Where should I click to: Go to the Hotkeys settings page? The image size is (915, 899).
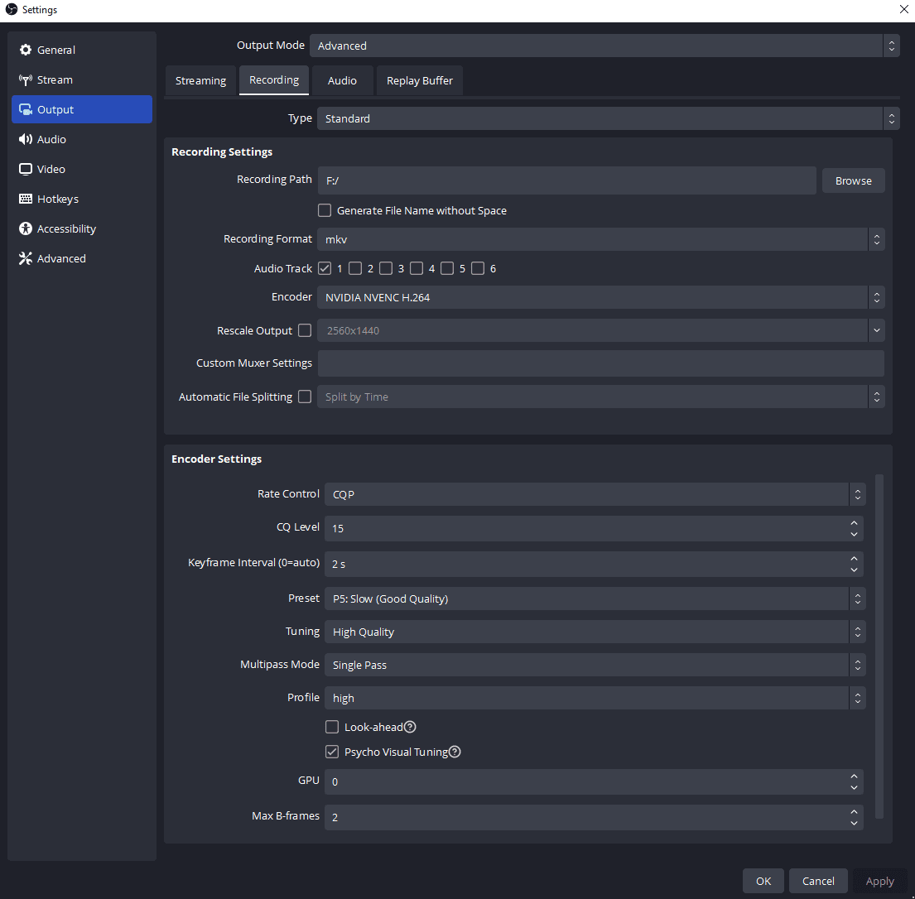click(x=82, y=199)
